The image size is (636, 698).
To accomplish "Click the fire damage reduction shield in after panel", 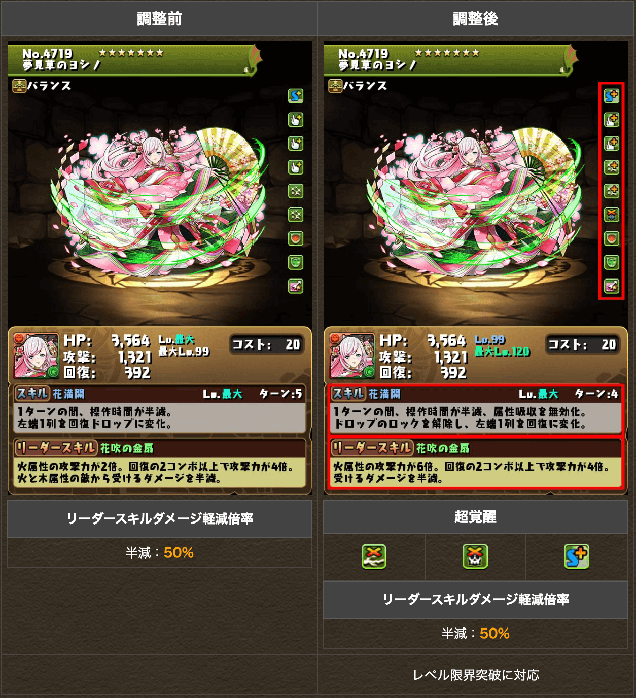I will click(x=612, y=238).
